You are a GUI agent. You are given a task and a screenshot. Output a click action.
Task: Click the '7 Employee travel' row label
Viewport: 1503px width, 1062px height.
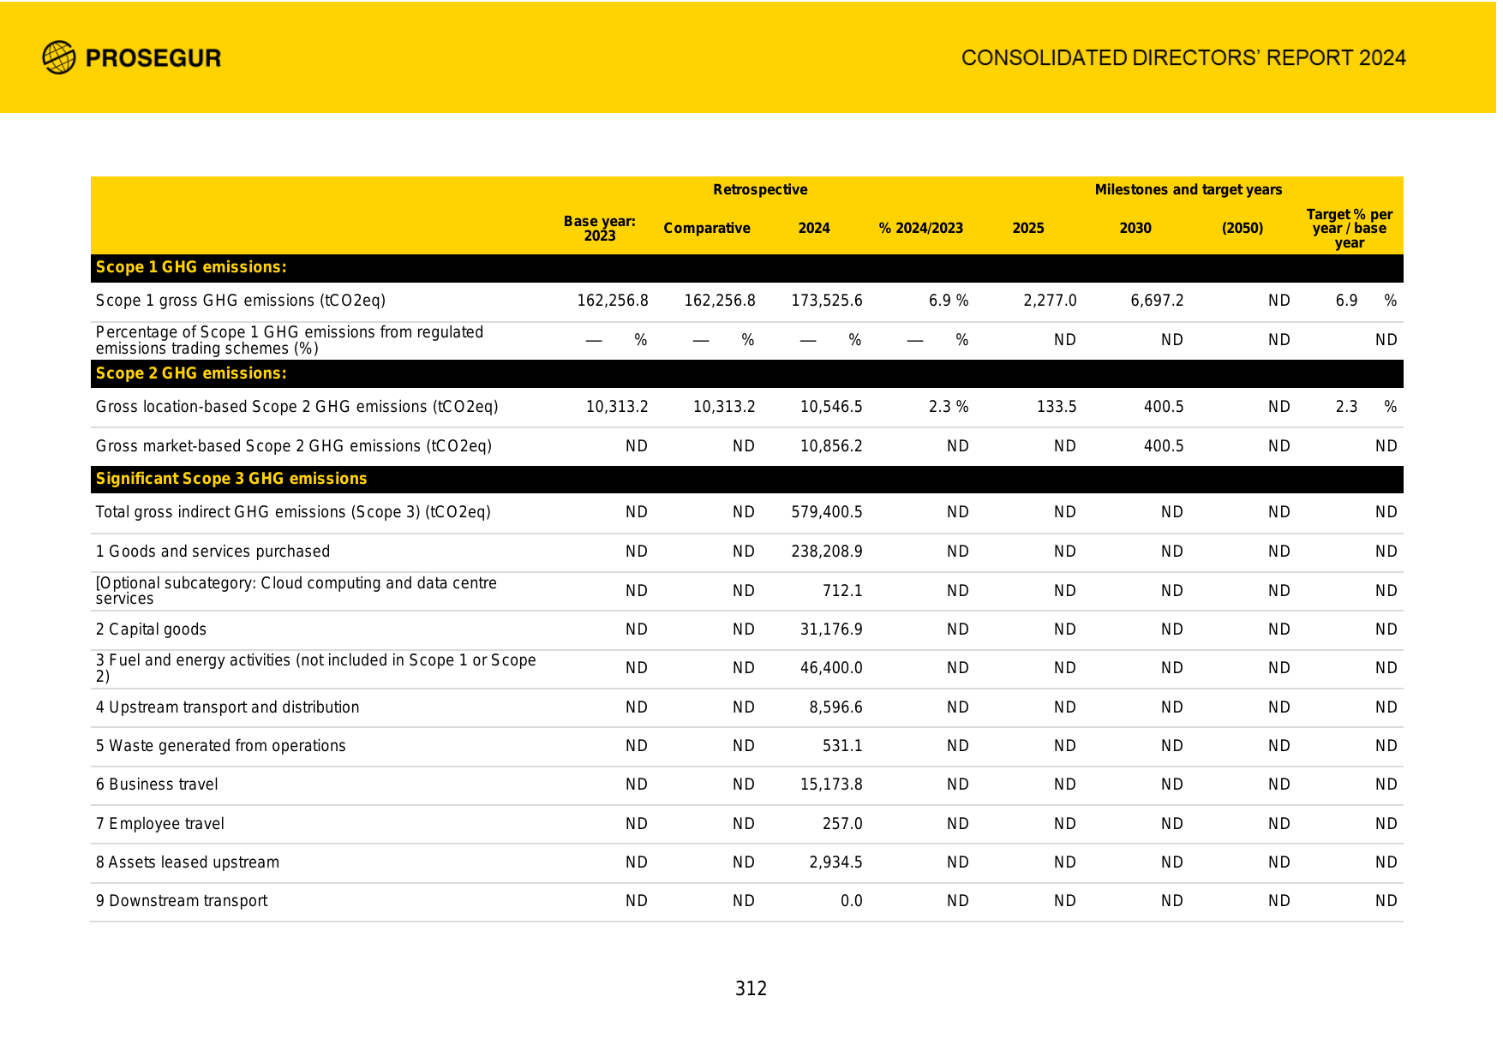click(x=160, y=824)
